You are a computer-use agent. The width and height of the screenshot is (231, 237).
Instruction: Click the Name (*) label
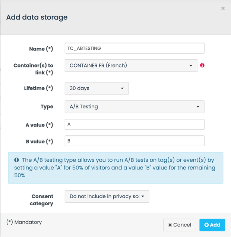click(x=41, y=49)
